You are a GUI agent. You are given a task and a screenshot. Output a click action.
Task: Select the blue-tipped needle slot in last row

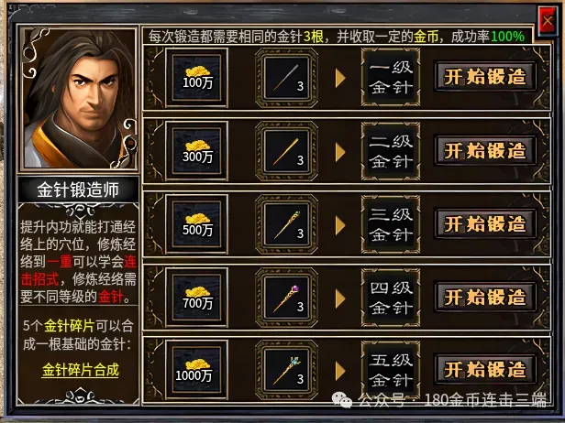click(x=286, y=370)
